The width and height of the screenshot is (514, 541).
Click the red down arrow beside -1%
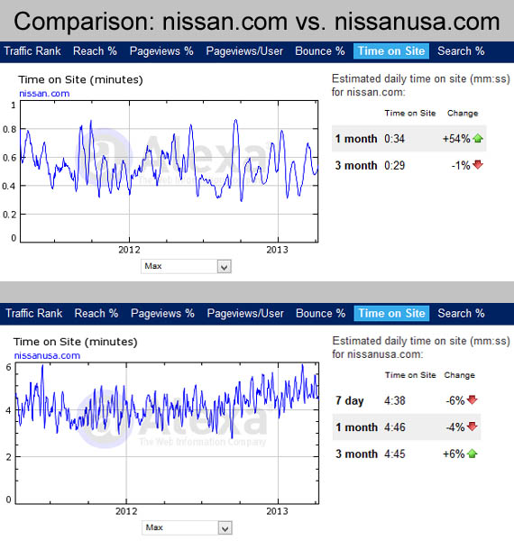coord(478,165)
